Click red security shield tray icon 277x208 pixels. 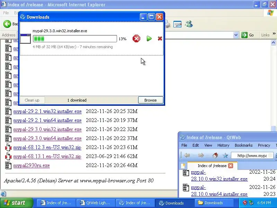pyautogui.click(x=245, y=203)
